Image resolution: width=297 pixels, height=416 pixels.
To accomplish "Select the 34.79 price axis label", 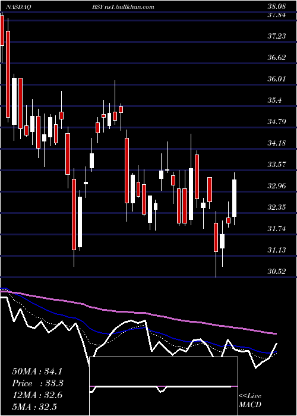I will coord(276,122).
